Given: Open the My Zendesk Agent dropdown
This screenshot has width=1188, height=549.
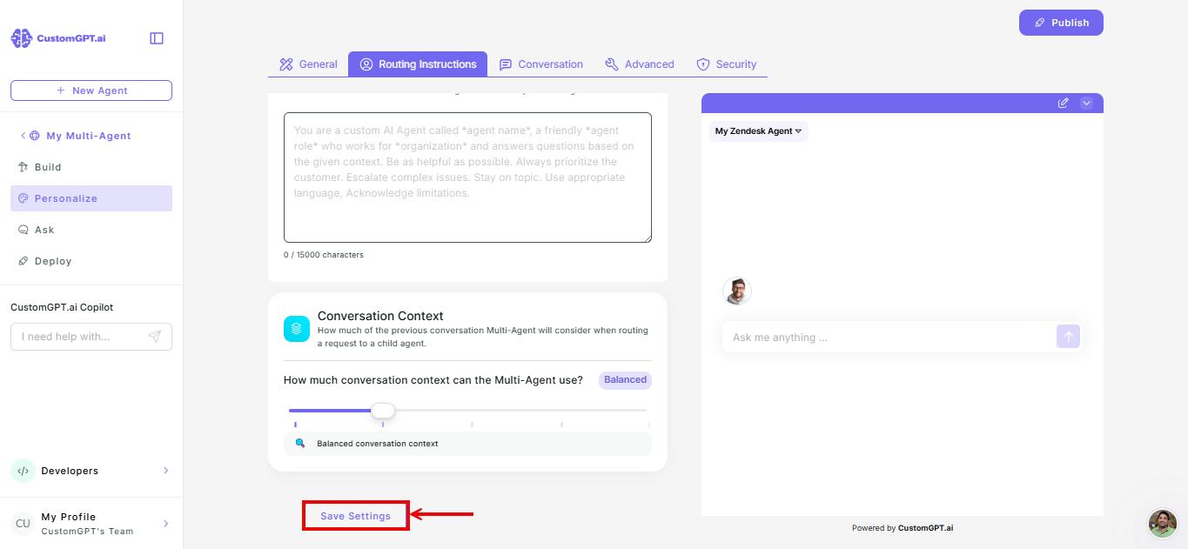Looking at the screenshot, I should click(758, 131).
